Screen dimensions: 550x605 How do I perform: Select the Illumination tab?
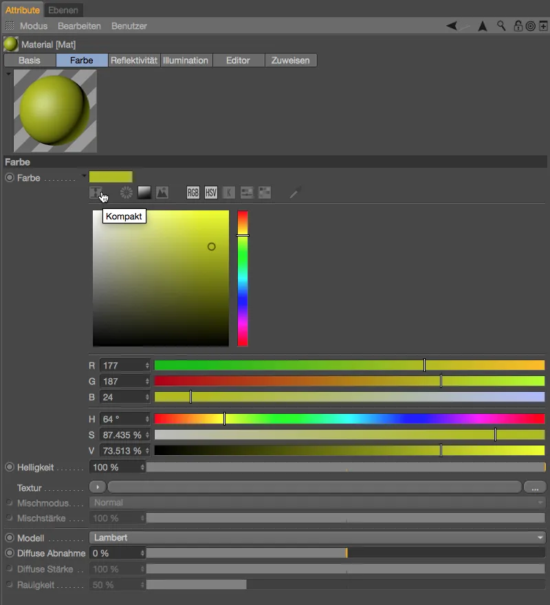tap(186, 60)
